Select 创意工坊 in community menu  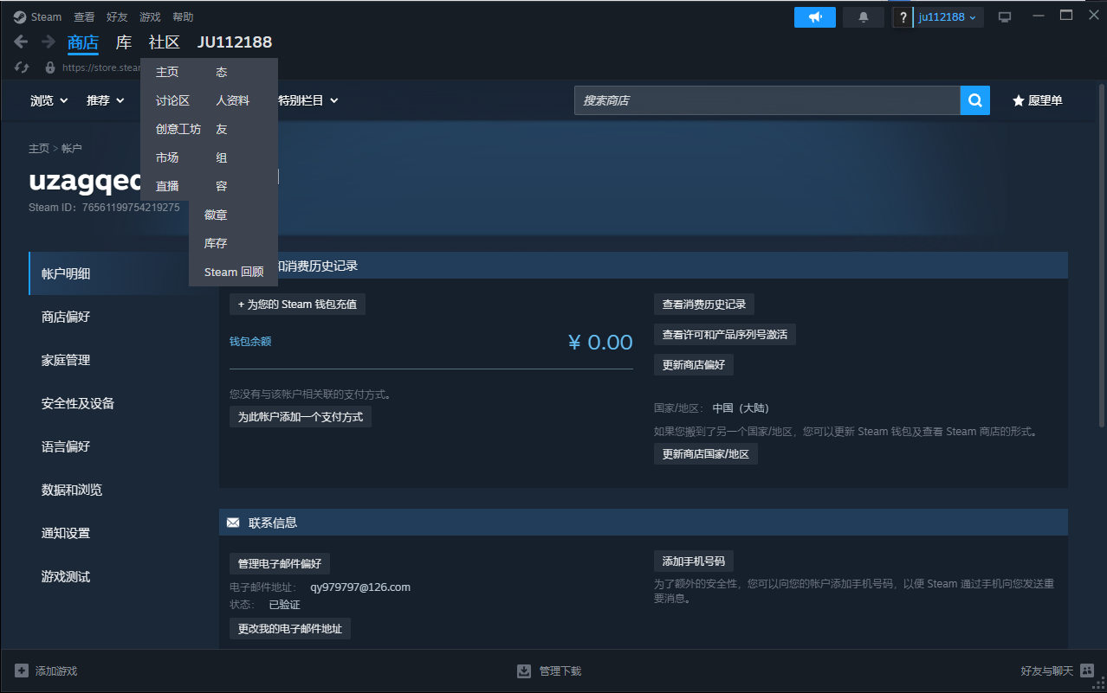point(178,129)
